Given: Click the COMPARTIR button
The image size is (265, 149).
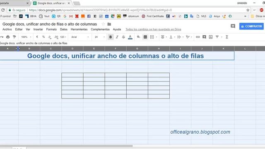Looking at the screenshot, I should pyautogui.click(x=251, y=26).
